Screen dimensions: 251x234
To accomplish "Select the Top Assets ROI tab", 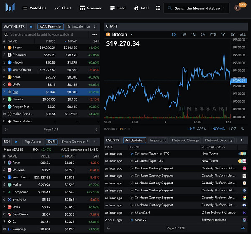I will [33, 142].
